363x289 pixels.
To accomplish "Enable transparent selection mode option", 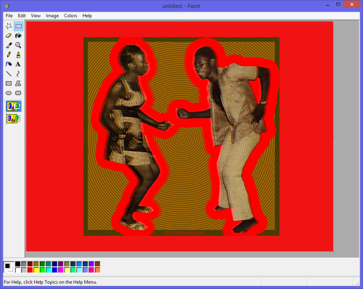I will coord(14,118).
